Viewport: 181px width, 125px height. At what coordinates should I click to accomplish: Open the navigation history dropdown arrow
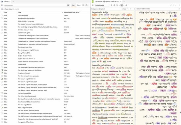176,5
